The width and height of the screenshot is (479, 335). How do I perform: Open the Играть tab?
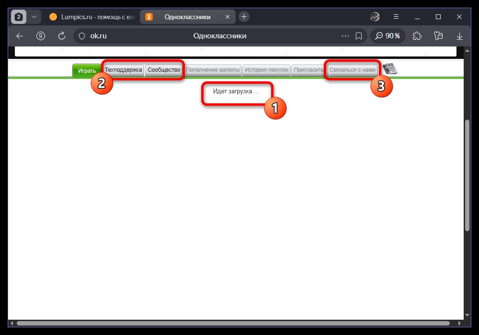pyautogui.click(x=87, y=71)
